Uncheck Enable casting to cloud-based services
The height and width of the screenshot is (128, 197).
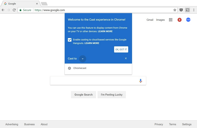(x=70, y=40)
